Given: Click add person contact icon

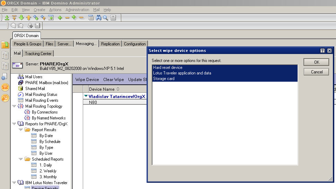Looking at the screenshot, I should click(30, 26).
